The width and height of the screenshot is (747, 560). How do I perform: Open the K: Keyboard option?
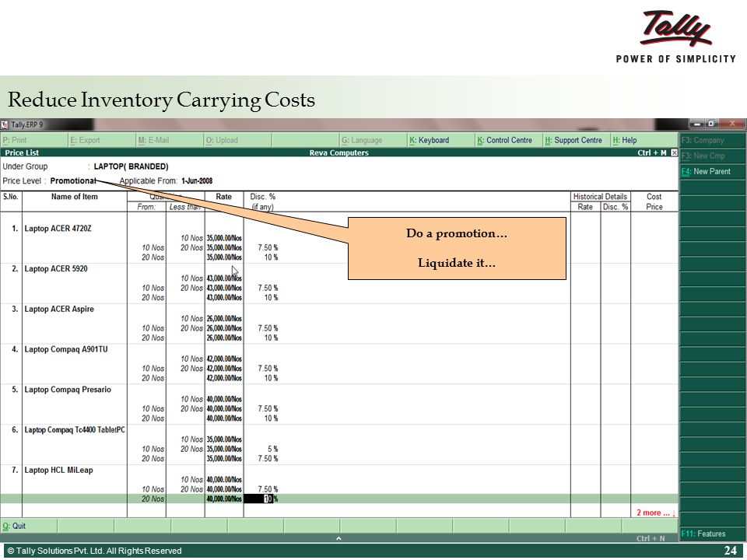click(x=440, y=140)
